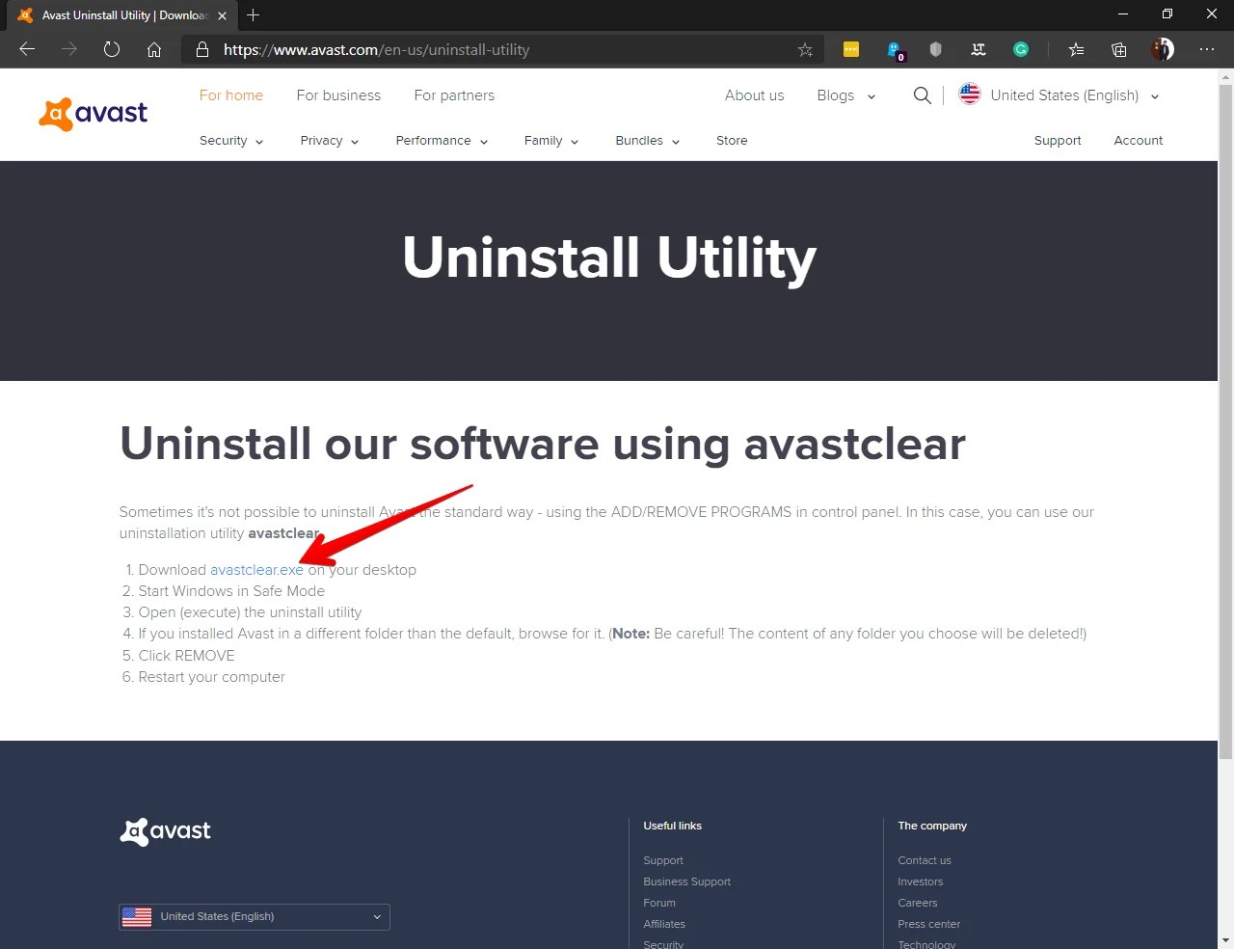This screenshot has height=949, width=1234.
Task: Click the "Click REMOVE" step text
Action: tap(187, 656)
